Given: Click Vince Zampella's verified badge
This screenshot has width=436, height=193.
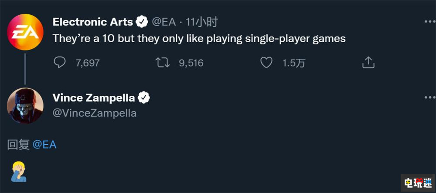Looking at the screenshot, I should coord(144,98).
